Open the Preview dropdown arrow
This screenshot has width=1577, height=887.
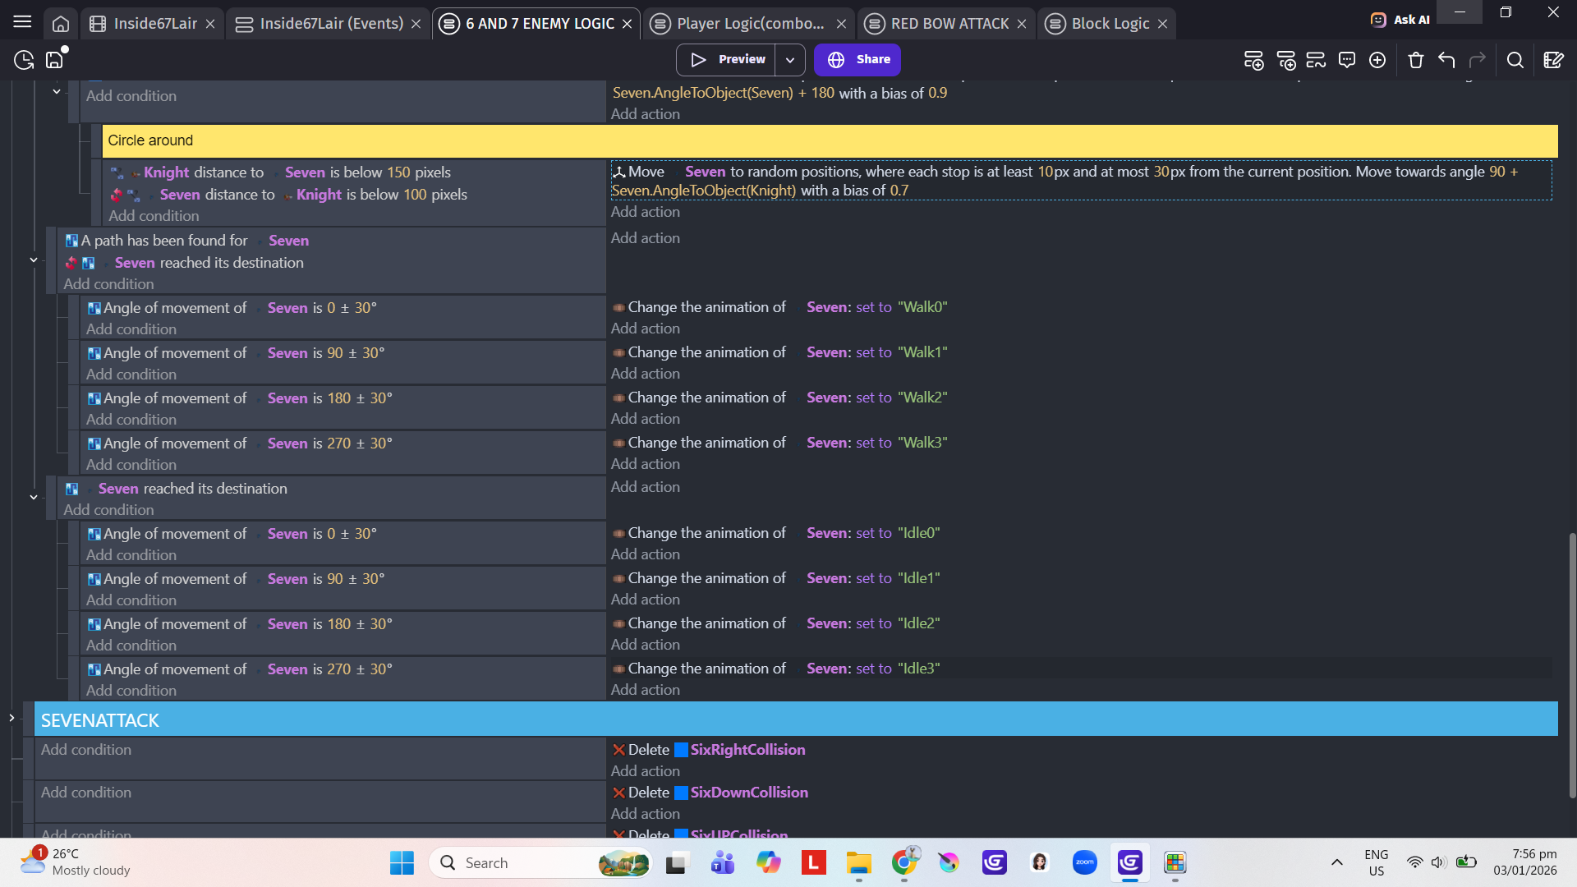[789, 60]
